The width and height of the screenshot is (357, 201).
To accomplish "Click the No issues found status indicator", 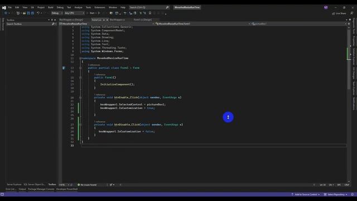I will pos(87,185).
